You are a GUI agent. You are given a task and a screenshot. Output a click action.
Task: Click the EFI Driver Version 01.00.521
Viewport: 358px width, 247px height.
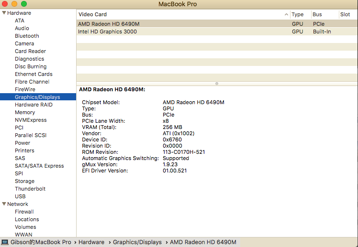175,171
